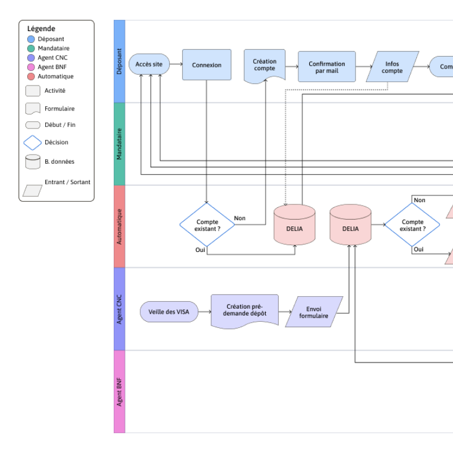Viewport: 453px width, 453px height.
Task: Click the Entrant / Sortant parallelogram legend icon
Action: coord(32,191)
